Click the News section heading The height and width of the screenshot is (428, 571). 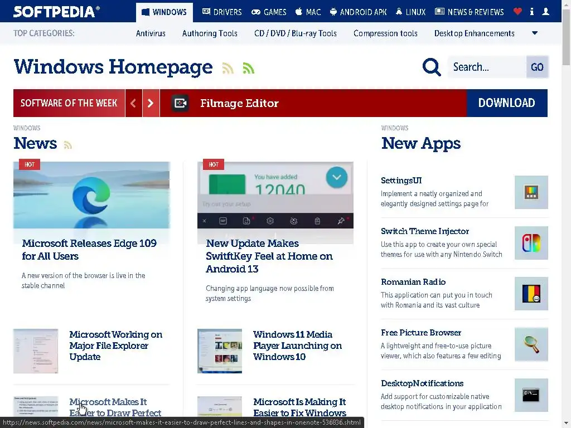click(x=35, y=143)
